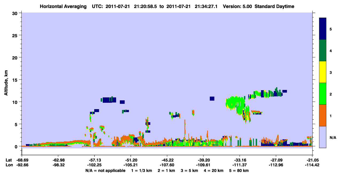Click the longitude value '-102.25'
The width and height of the screenshot is (347, 178).
[94, 165]
